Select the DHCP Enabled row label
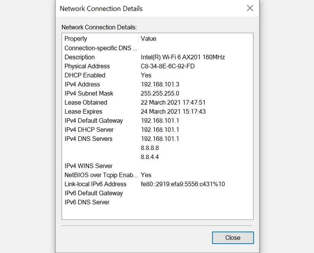Screen dimensions: 314x253 coord(85,75)
